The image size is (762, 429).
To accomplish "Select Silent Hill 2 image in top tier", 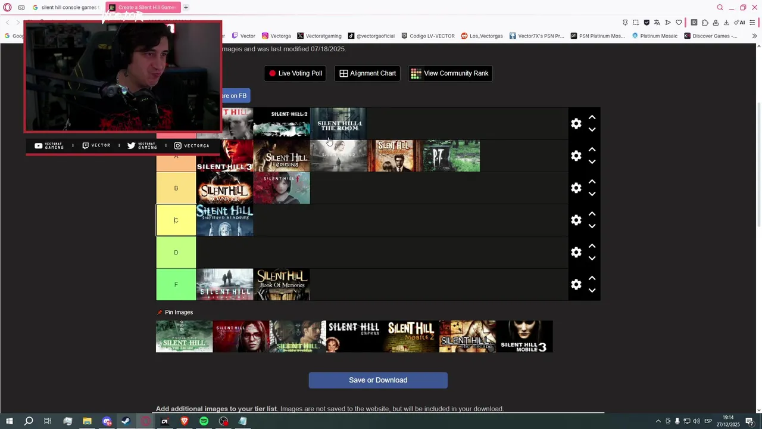I will click(282, 123).
